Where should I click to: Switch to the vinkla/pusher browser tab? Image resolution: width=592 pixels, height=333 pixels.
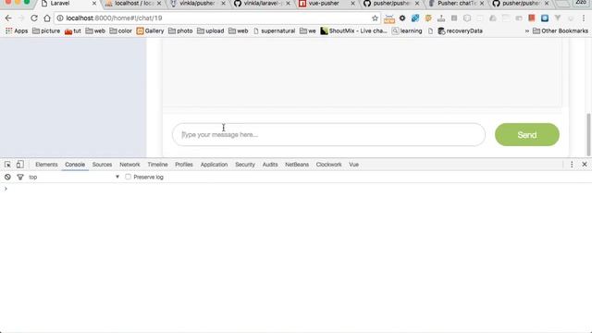(198, 4)
